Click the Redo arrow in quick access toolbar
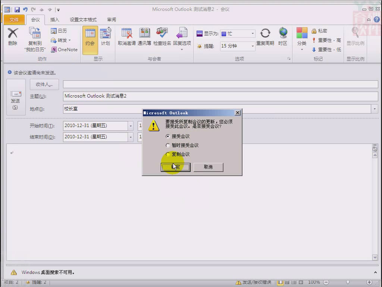 (x=33, y=10)
